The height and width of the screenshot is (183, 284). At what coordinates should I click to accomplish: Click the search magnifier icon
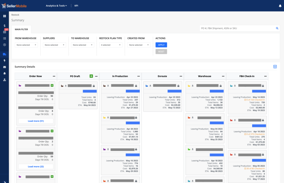(277, 28)
